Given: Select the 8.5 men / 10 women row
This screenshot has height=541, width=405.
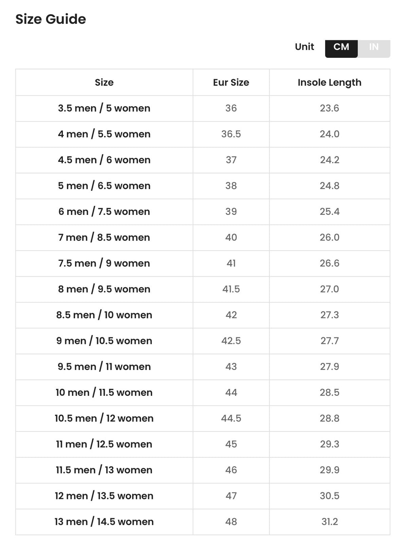Looking at the screenshot, I should [202, 315].
